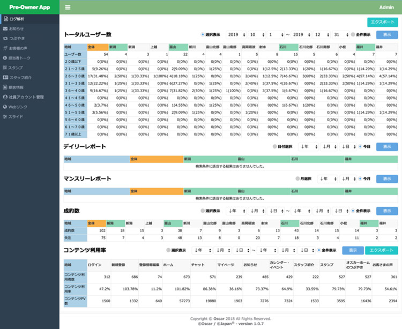Open end year 2019 dropdown in トータルユーザー数
The width and height of the screenshot is (402, 329).
(301, 35)
